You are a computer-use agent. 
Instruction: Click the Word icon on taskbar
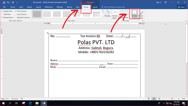click(x=44, y=103)
